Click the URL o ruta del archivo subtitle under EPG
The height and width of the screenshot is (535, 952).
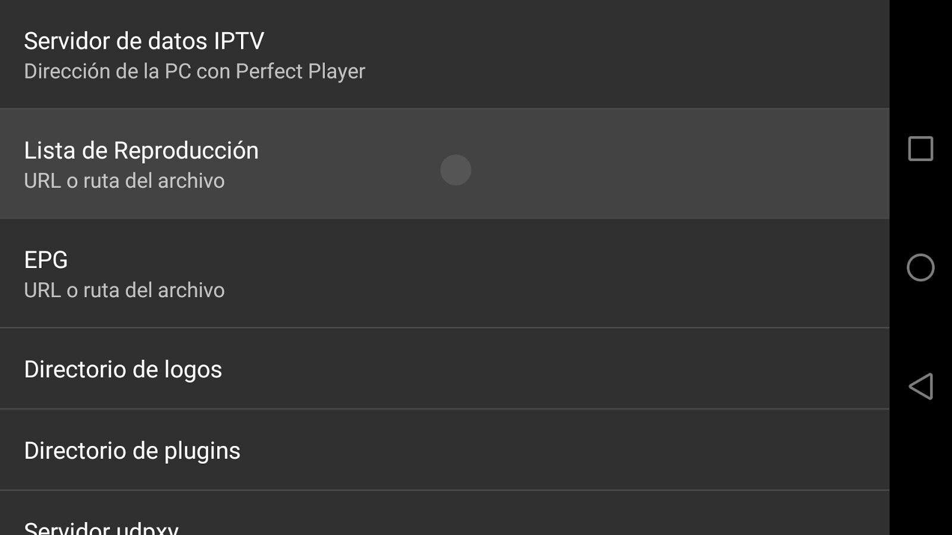click(x=124, y=291)
